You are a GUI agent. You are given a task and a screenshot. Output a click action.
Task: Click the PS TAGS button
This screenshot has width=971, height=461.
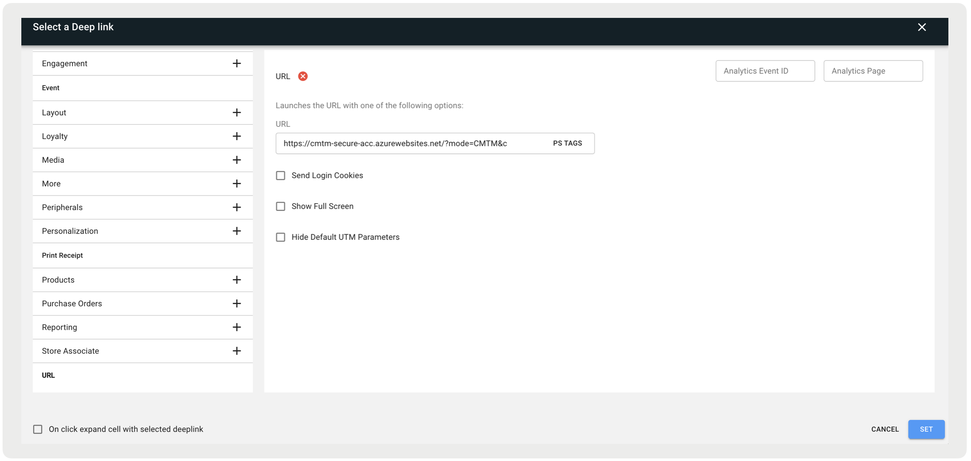(567, 144)
